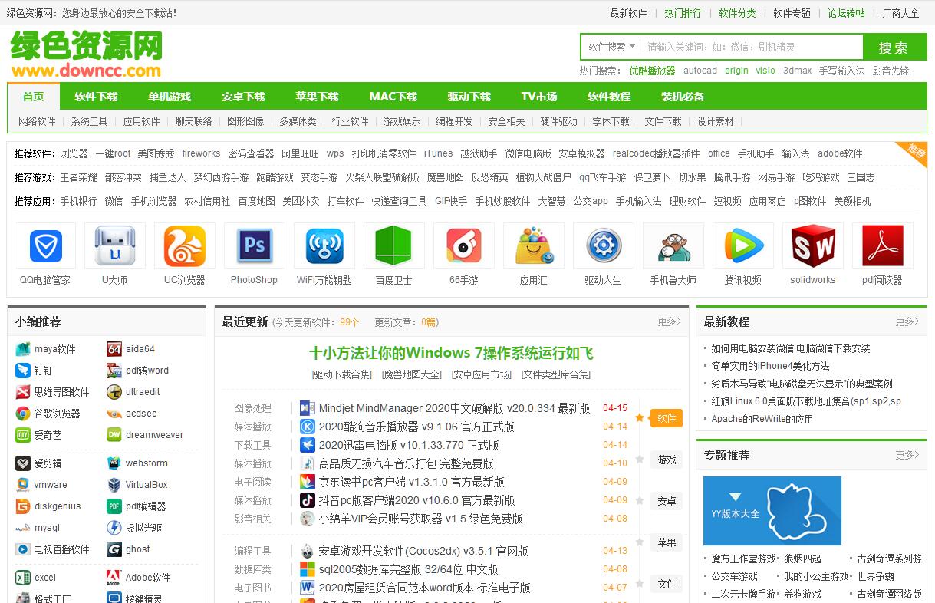Open the 如何用电脑安装微信 tutorial
Viewport: 935px width, 603px height.
click(791, 348)
